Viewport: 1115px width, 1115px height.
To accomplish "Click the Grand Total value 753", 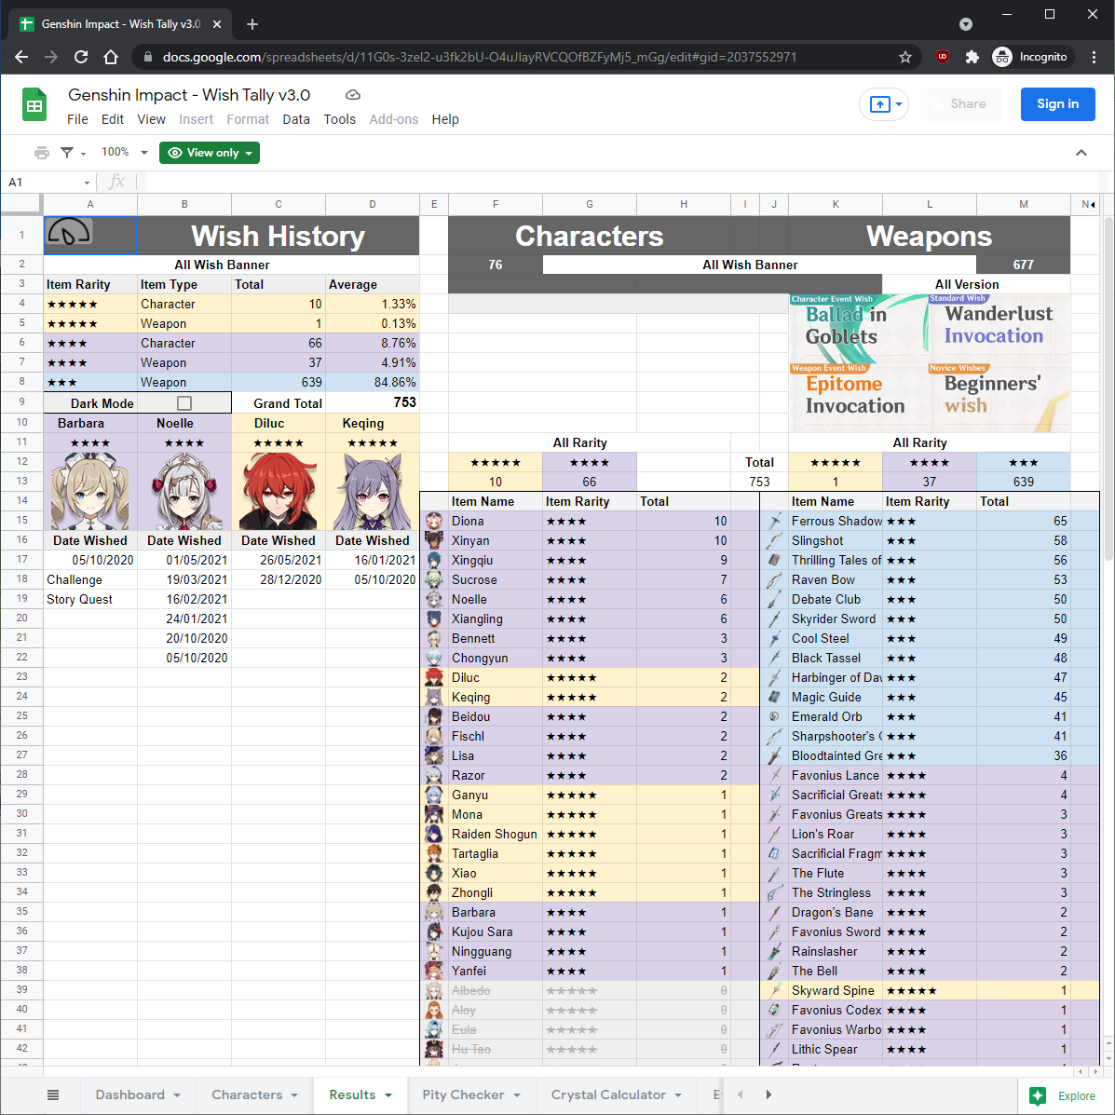I will tap(404, 402).
